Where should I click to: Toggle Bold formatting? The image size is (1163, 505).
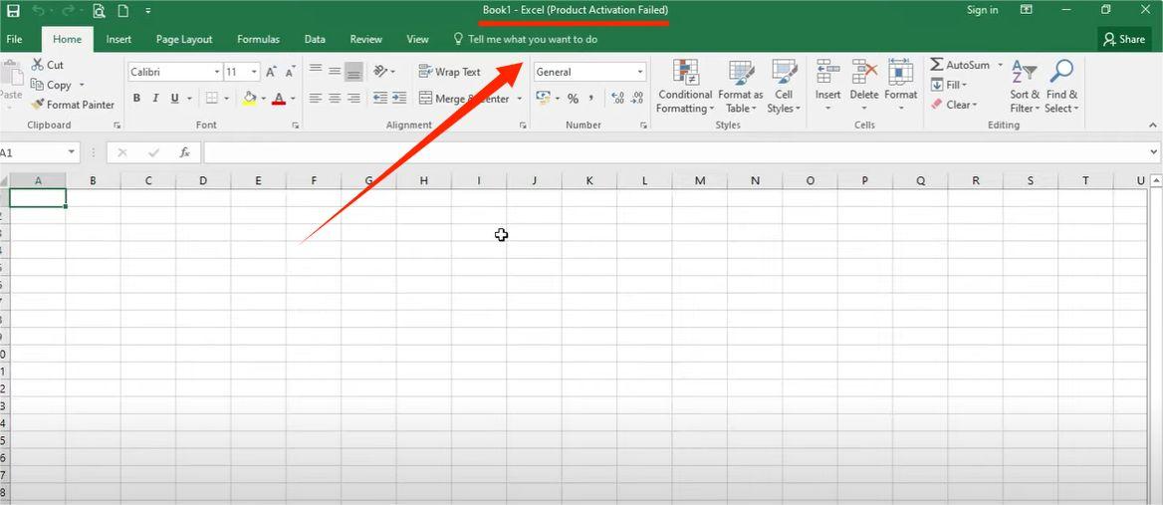[x=136, y=98]
